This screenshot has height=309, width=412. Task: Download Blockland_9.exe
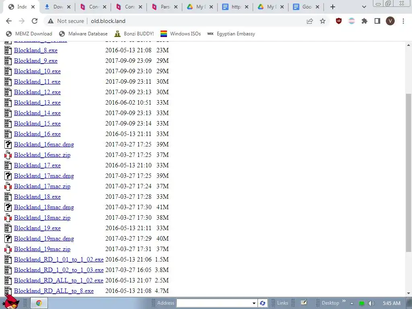click(36, 61)
